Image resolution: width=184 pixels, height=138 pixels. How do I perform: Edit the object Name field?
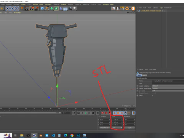click(x=168, y=81)
